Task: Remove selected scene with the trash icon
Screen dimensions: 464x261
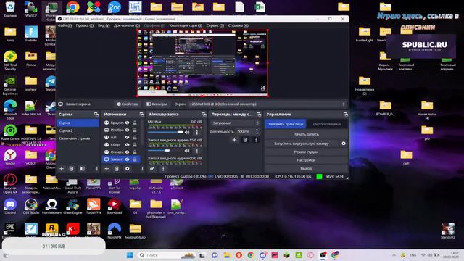Action: pyautogui.click(x=71, y=169)
